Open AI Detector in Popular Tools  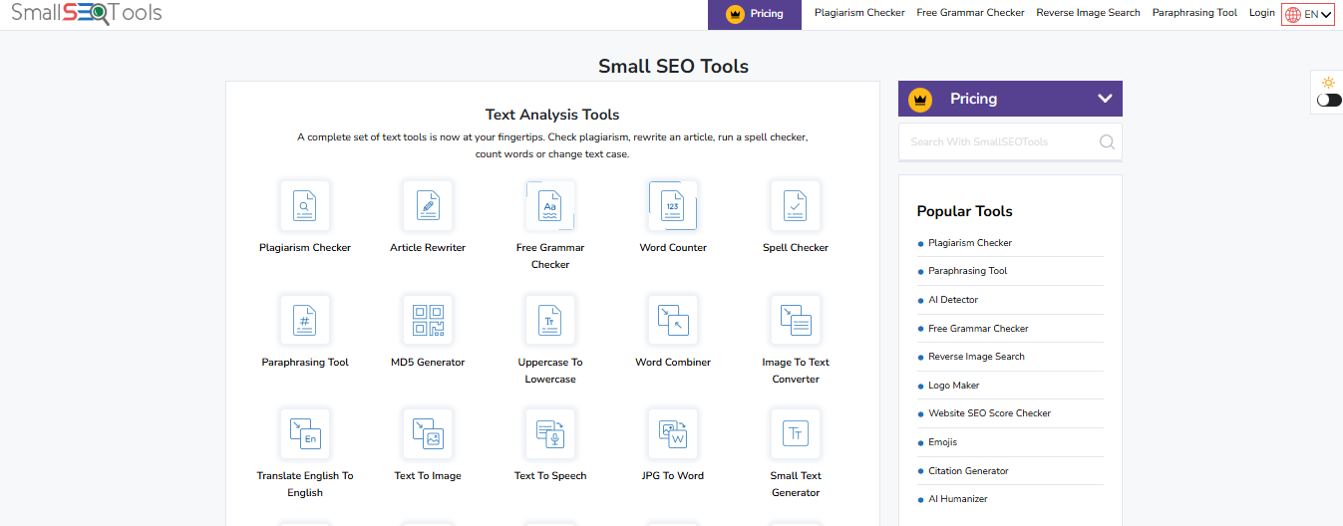tap(953, 300)
